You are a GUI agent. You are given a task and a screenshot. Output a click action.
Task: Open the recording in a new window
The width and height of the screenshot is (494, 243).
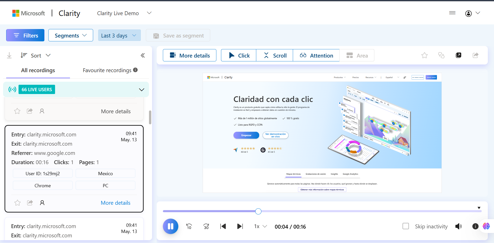coord(458,55)
